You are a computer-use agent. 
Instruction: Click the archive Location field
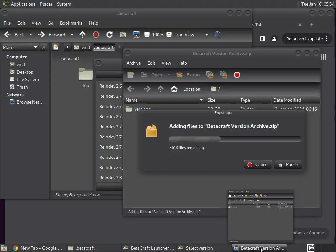pos(263,89)
